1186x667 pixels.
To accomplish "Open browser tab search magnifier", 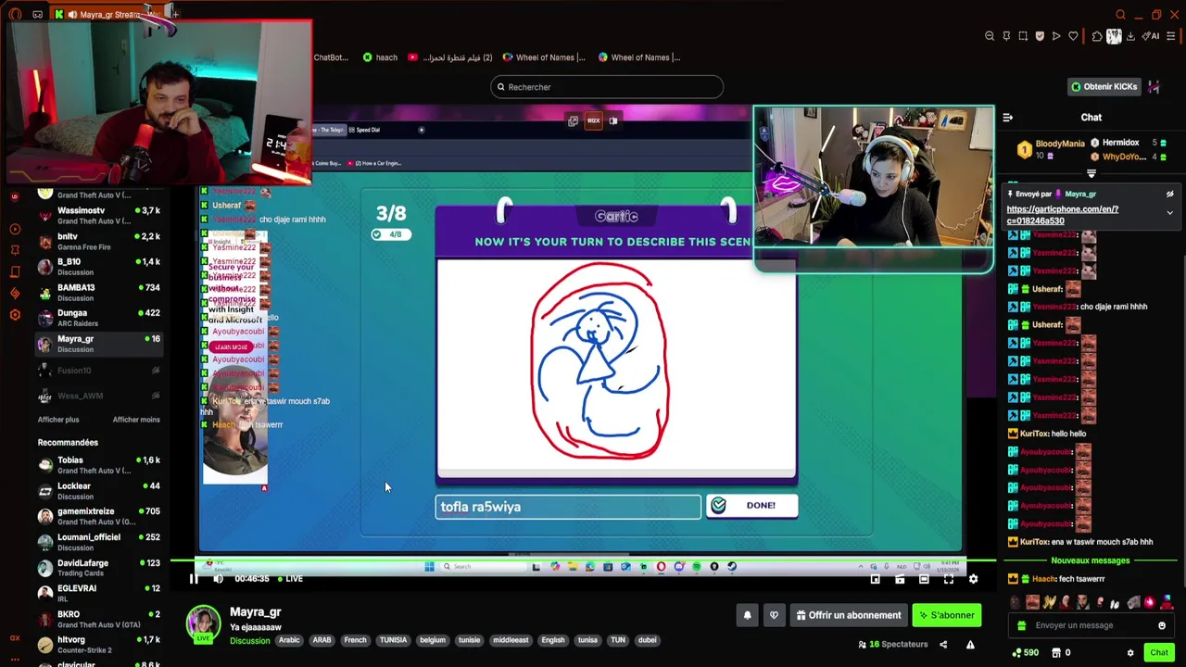I will point(1120,15).
